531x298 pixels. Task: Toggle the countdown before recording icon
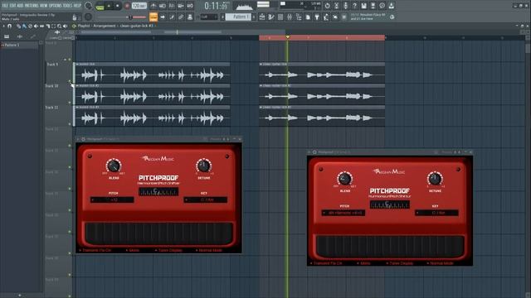172,6
